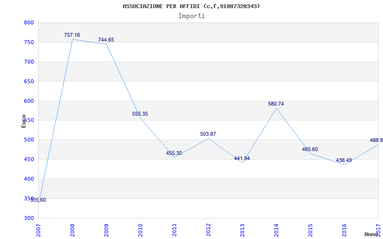Click the 465.60 data label

(x=310, y=149)
